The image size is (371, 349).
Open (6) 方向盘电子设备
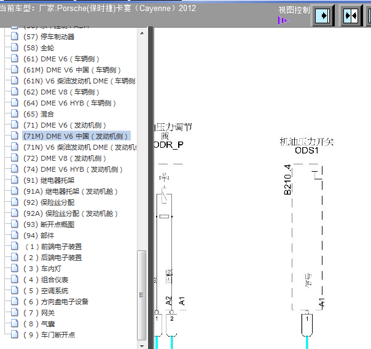[56, 302]
